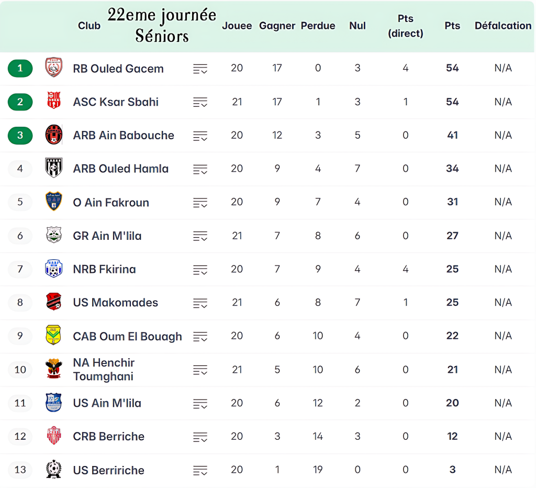Click the NA Henchir Toumghani eagle logo

pyautogui.click(x=53, y=369)
